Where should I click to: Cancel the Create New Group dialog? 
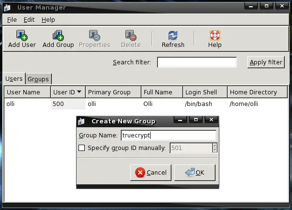point(151,172)
